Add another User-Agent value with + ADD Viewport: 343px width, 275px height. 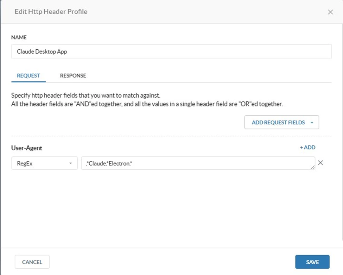tap(307, 147)
